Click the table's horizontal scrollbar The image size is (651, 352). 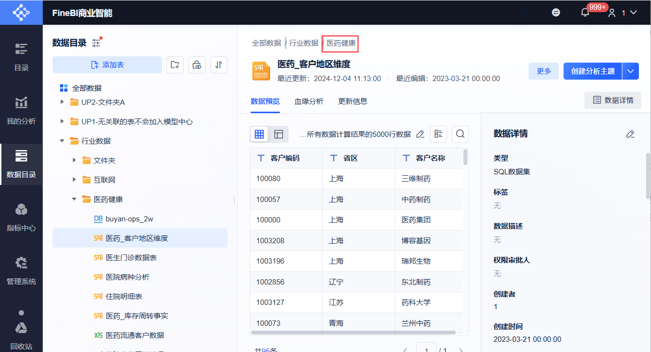353,333
